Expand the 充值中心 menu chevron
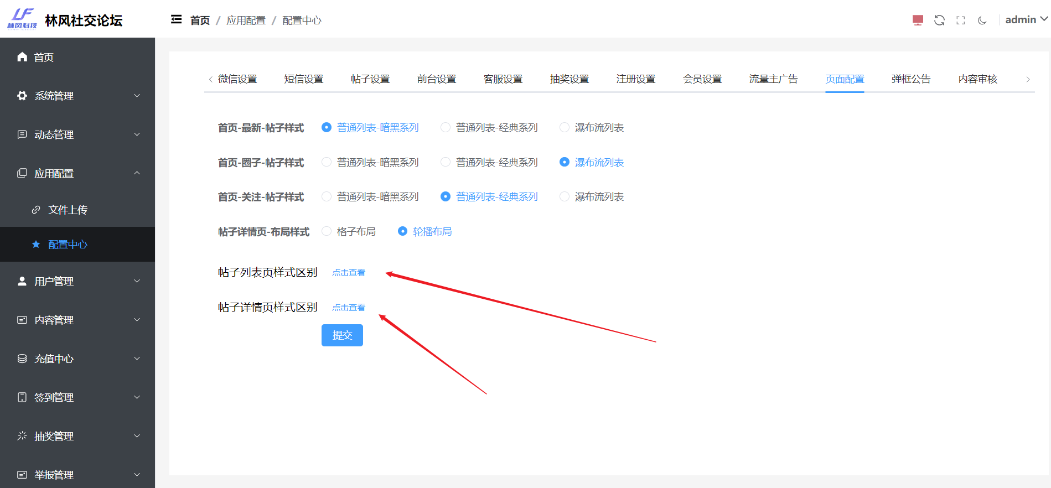Image resolution: width=1051 pixels, height=488 pixels. (137, 359)
